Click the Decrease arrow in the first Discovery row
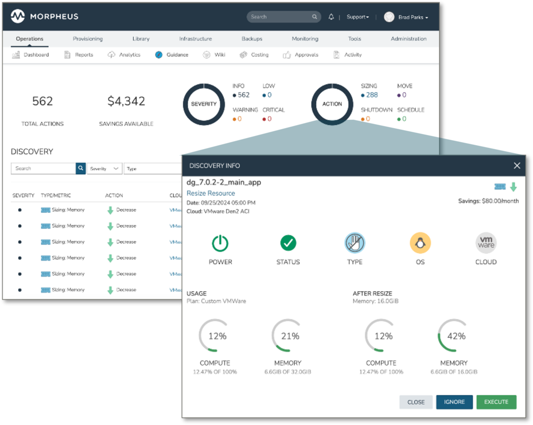This screenshot has height=425, width=533. pos(110,210)
